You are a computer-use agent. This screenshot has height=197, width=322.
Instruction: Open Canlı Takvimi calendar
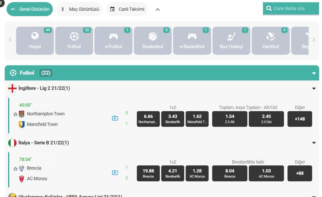click(127, 9)
